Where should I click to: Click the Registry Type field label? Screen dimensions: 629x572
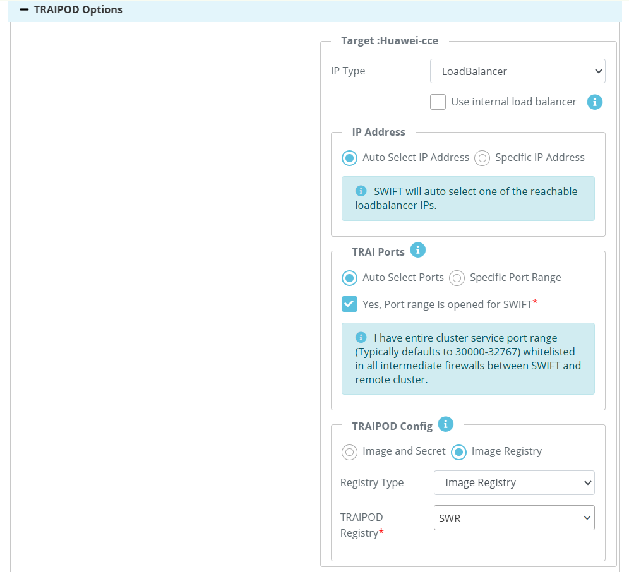372,482
